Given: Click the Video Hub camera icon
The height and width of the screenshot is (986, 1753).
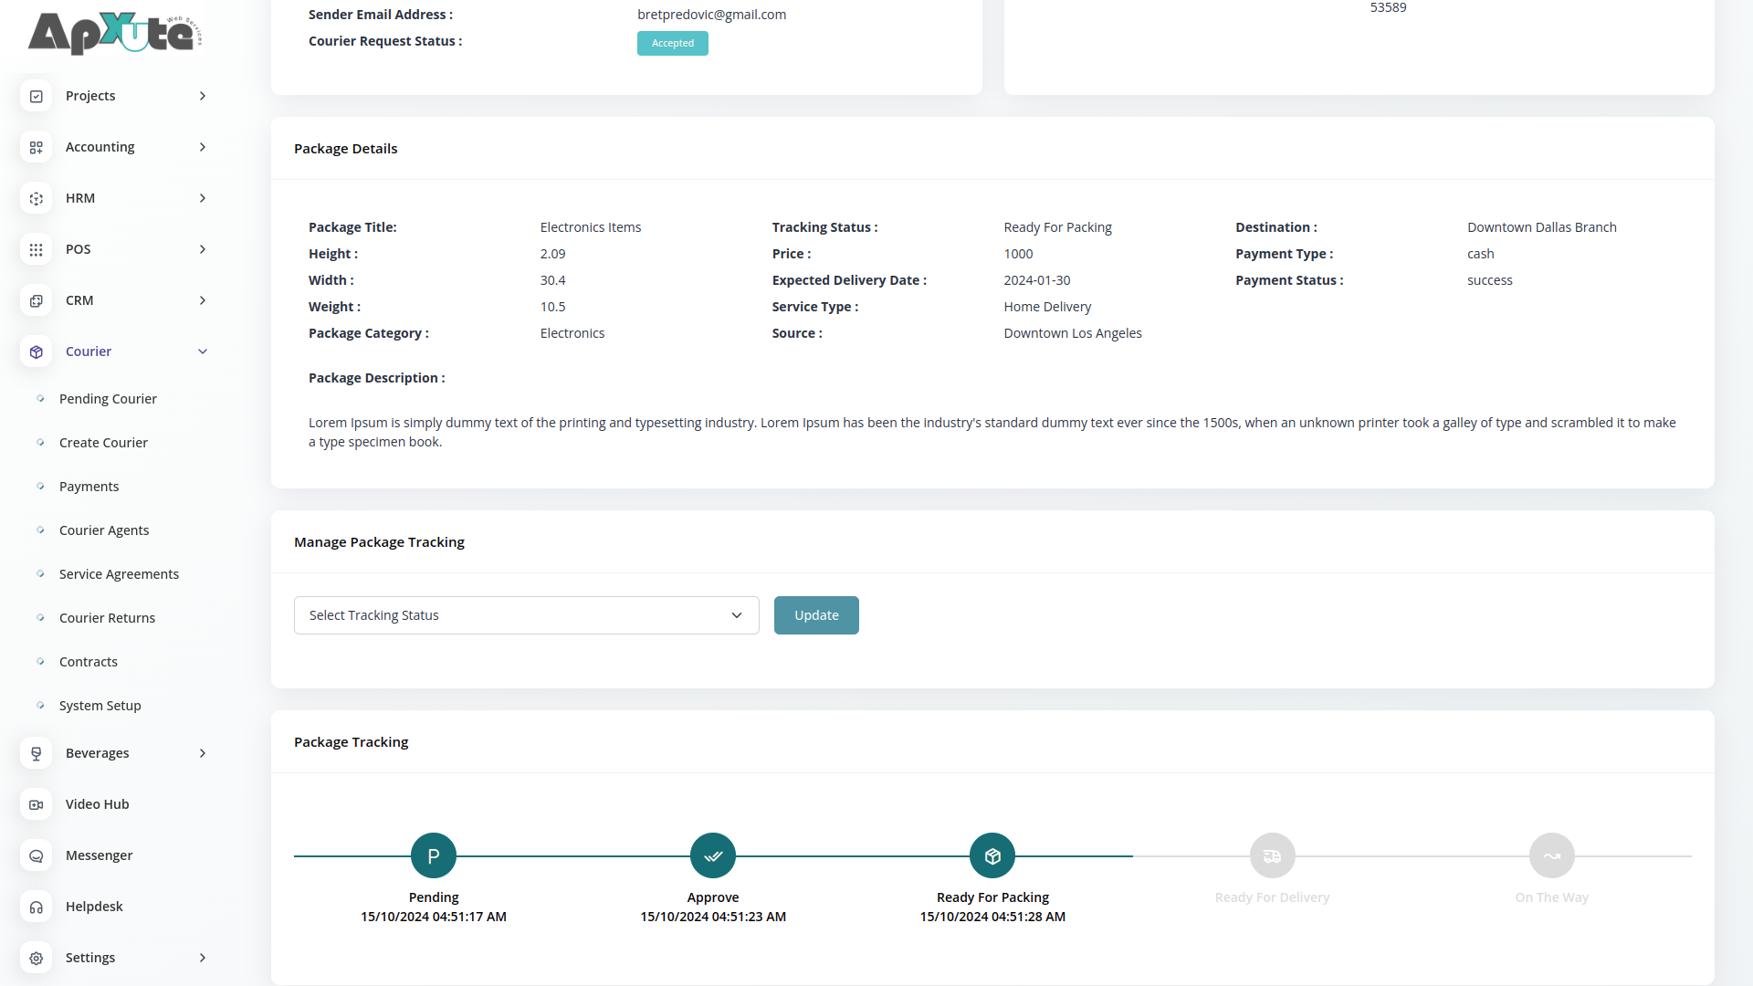Looking at the screenshot, I should pyautogui.click(x=37, y=804).
